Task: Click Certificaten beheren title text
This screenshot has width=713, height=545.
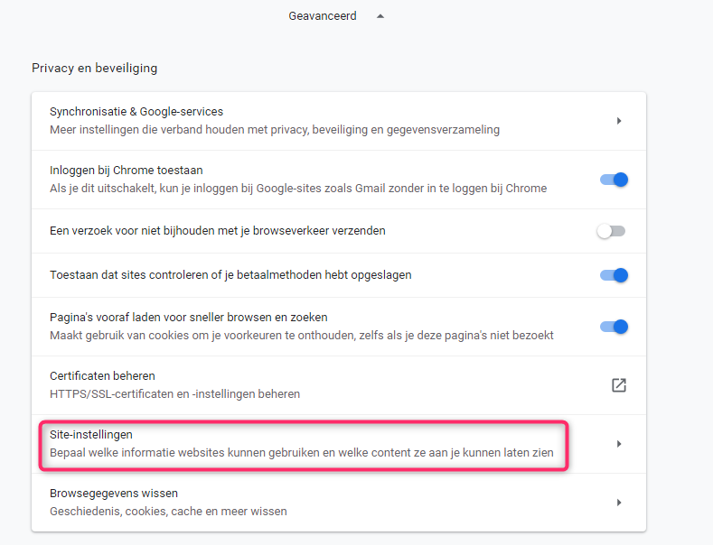Action: [102, 375]
